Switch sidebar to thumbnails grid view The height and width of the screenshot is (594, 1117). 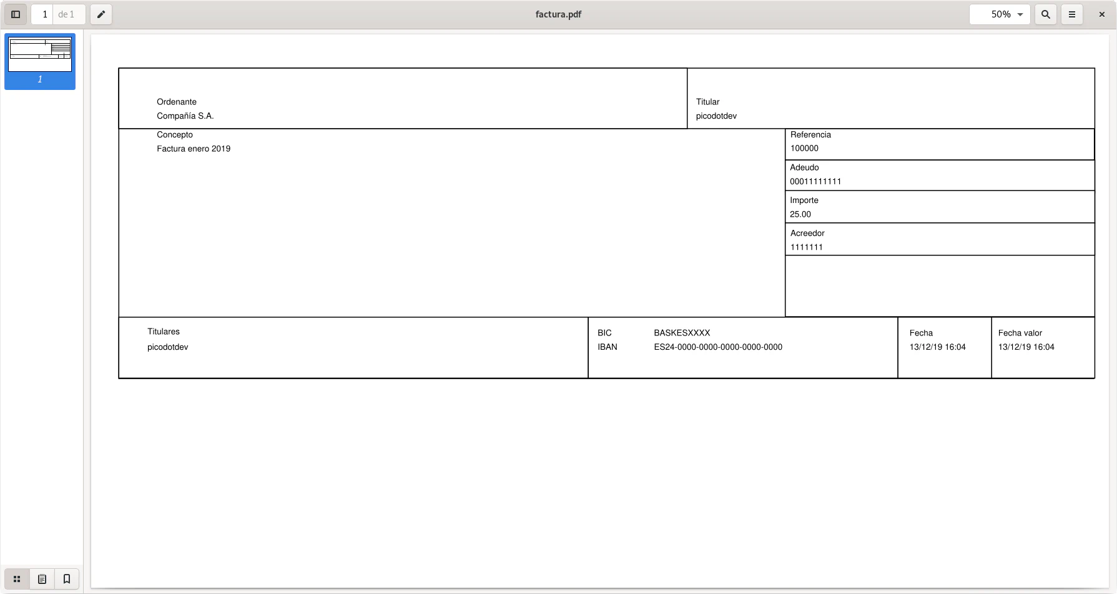click(x=17, y=579)
